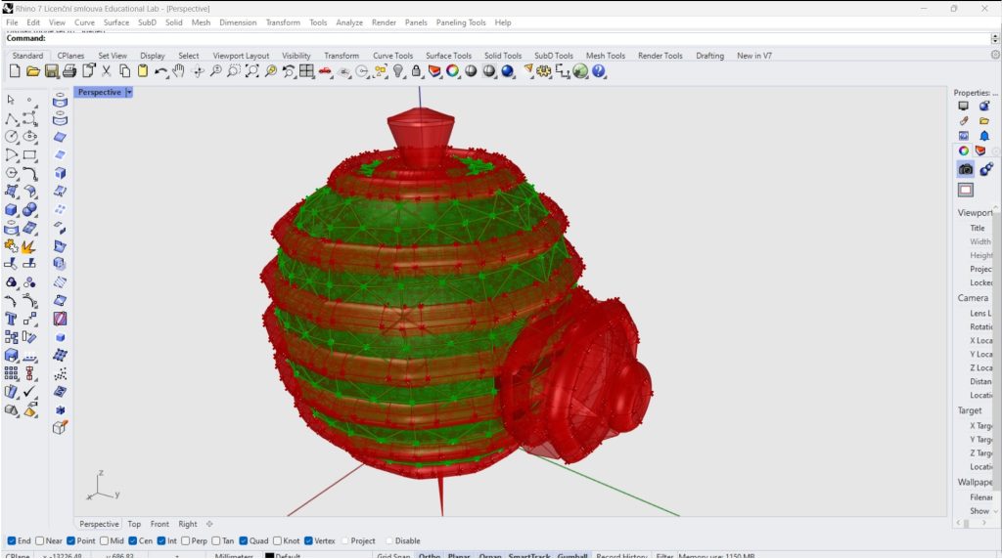Viewport: 1002px width, 559px height.
Task: Toggle Ortho in the status bar
Action: (x=430, y=556)
